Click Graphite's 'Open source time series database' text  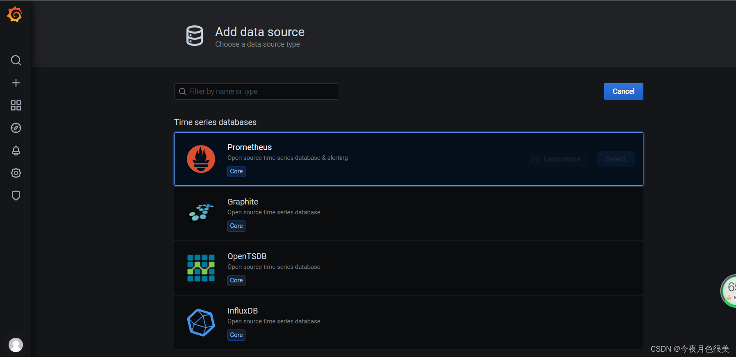274,212
